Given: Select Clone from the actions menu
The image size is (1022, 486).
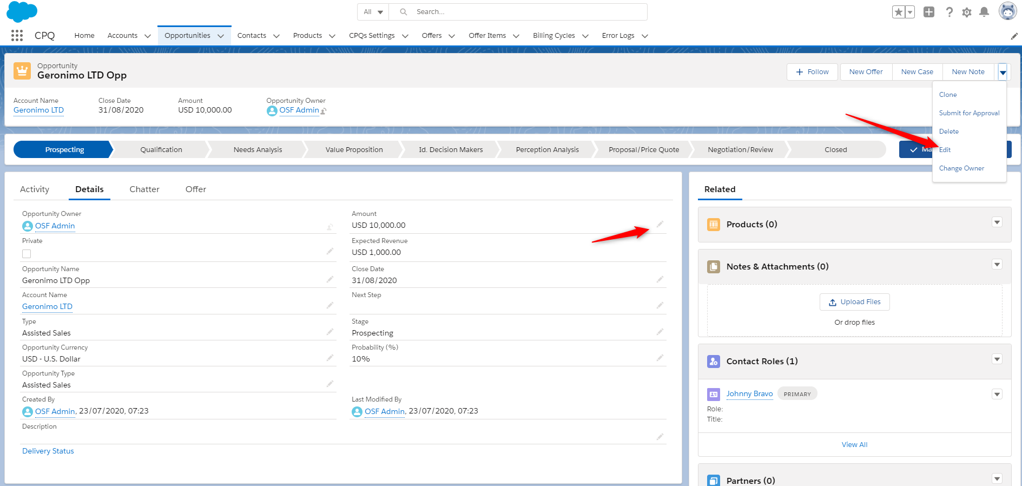Looking at the screenshot, I should click(x=948, y=95).
